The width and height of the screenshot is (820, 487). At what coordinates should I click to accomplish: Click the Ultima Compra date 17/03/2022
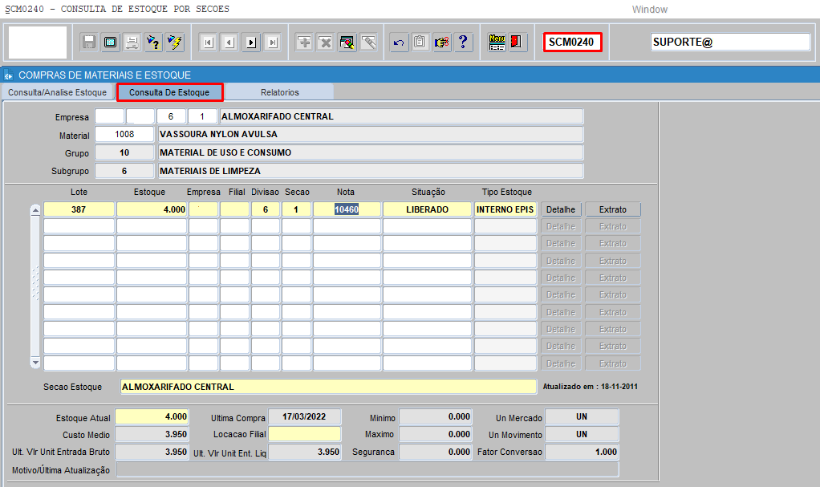[304, 417]
